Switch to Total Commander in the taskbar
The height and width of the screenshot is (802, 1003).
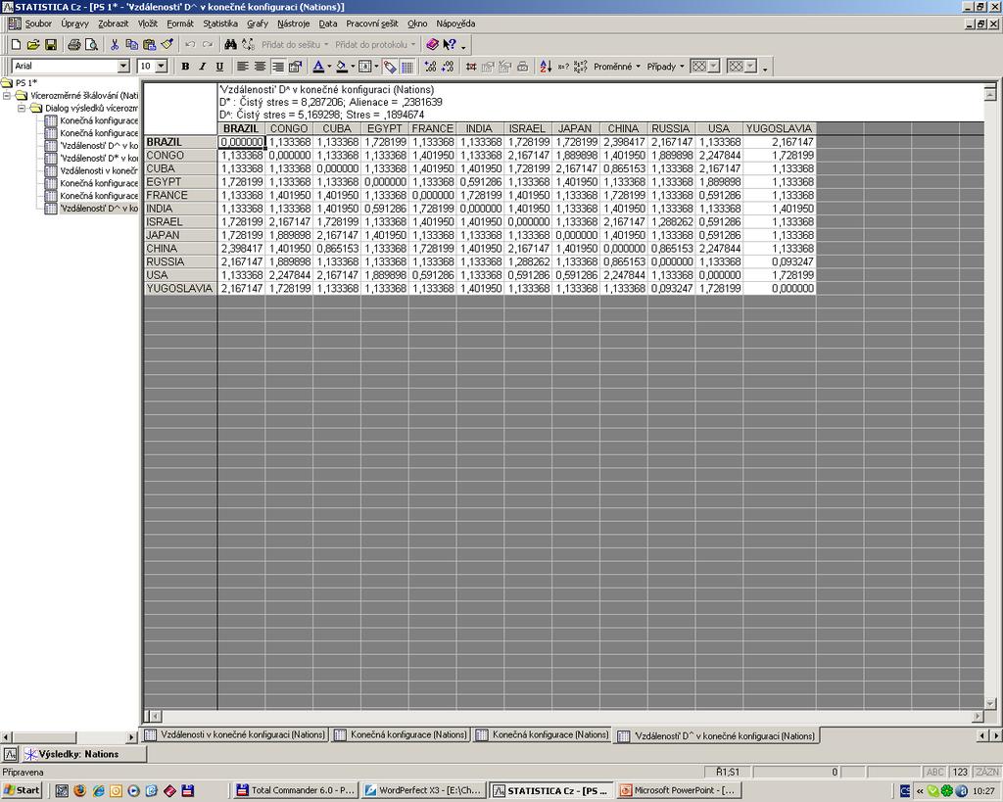point(295,790)
